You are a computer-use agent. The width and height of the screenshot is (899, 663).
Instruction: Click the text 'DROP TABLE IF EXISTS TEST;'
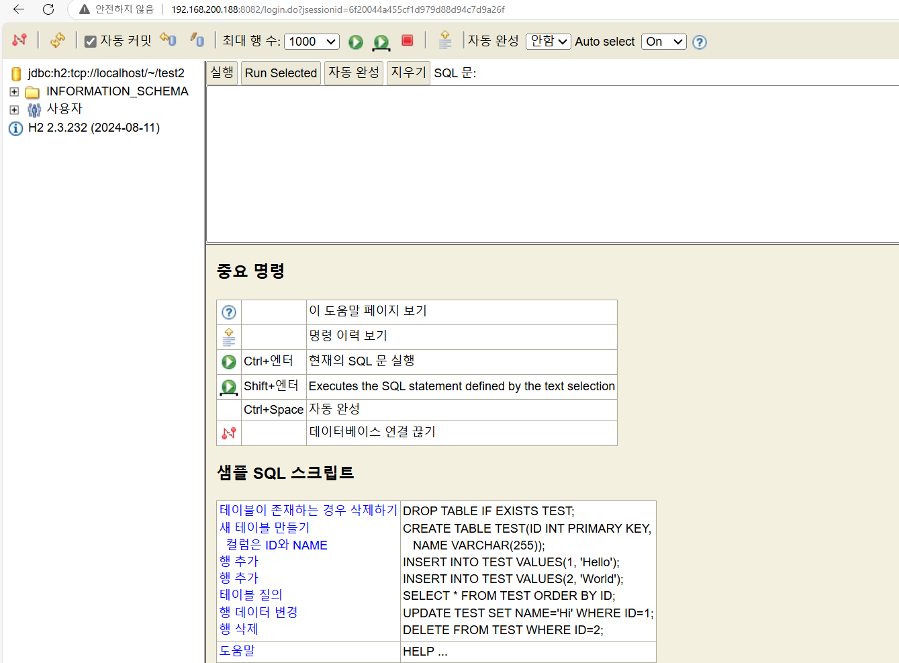coord(489,511)
